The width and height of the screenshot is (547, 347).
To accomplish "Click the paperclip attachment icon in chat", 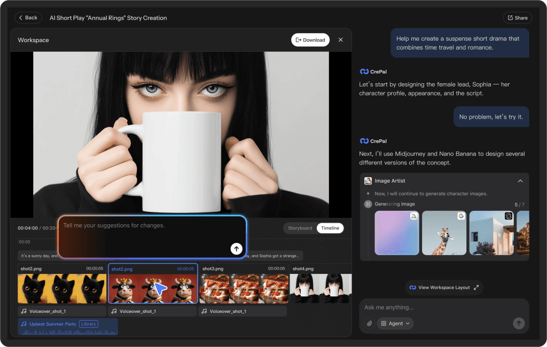I will click(369, 324).
